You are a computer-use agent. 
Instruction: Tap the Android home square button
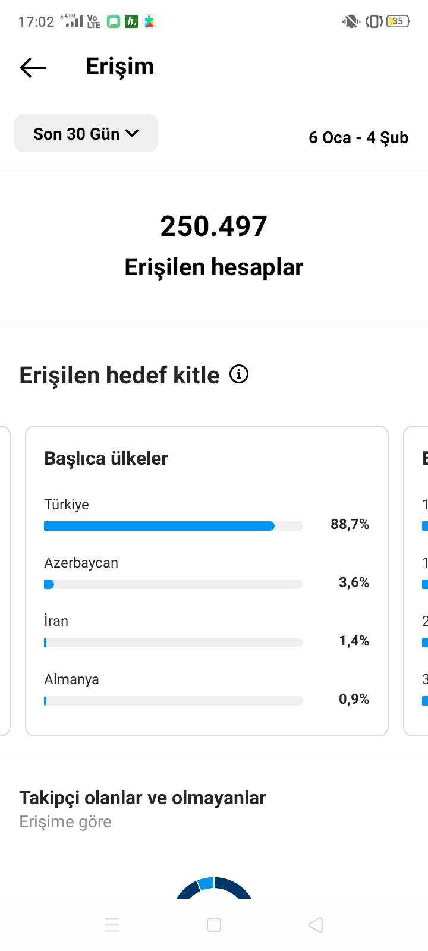click(x=214, y=925)
